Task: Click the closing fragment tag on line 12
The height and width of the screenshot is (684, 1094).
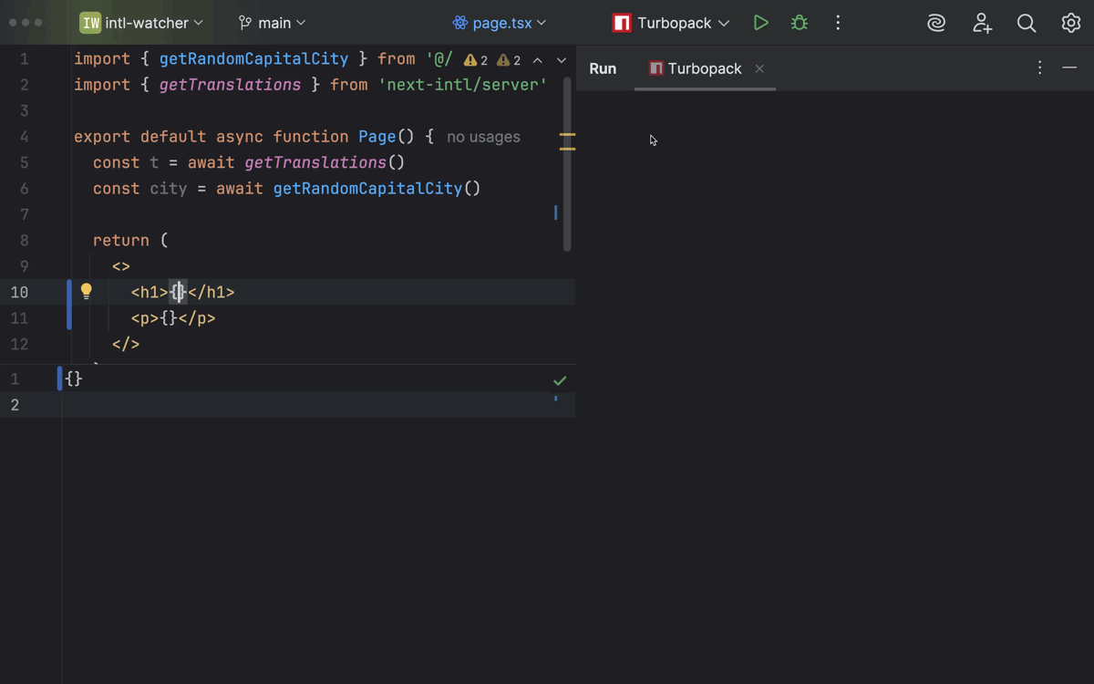Action: click(x=126, y=344)
